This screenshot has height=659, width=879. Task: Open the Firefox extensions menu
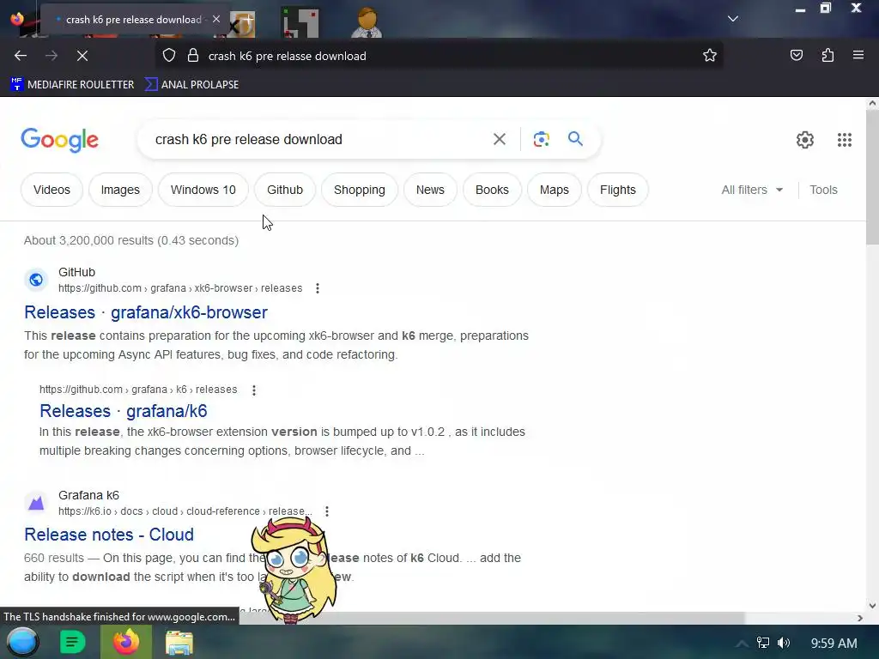coord(827,56)
